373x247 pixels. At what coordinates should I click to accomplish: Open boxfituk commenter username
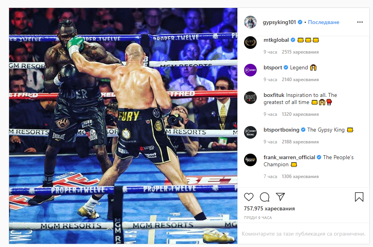pos(274,95)
